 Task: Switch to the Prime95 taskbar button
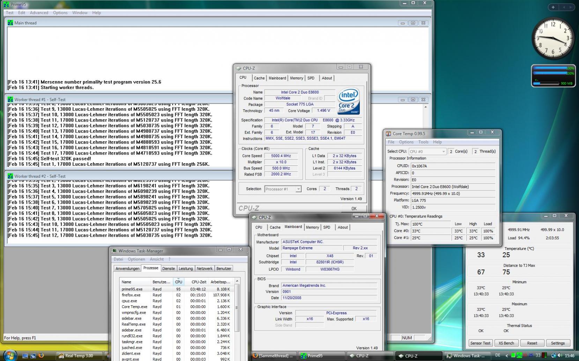click(321, 356)
